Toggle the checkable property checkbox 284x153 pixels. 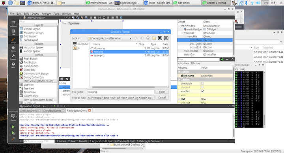(x=202, y=84)
